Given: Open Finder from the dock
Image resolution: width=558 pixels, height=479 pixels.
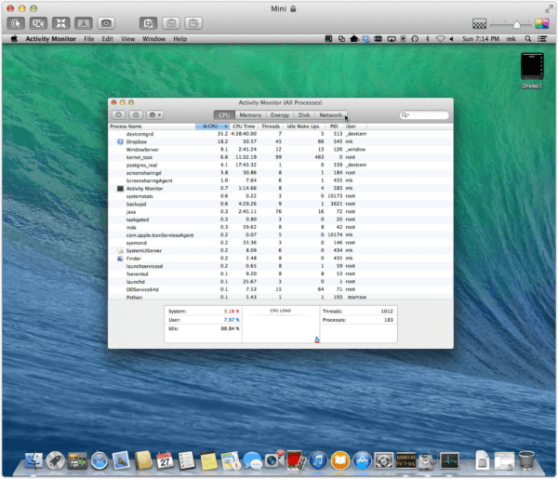Looking at the screenshot, I should (x=33, y=460).
